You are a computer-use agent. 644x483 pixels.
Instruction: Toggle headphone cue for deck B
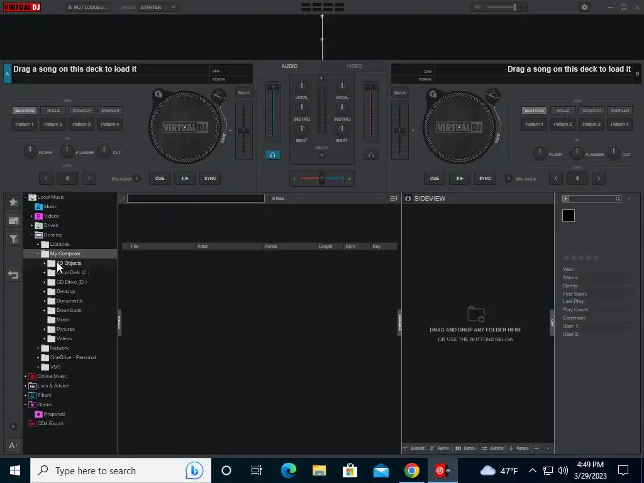click(371, 155)
